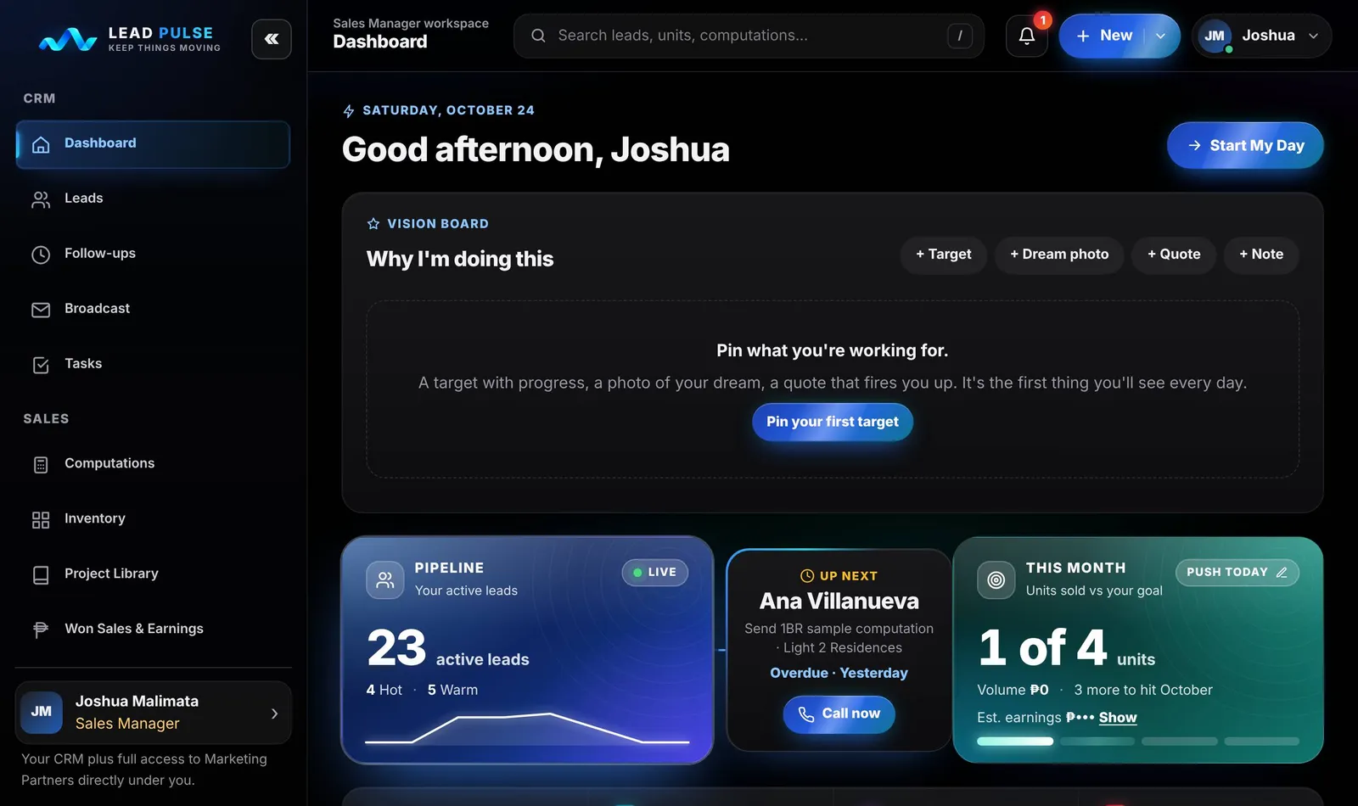The image size is (1358, 806).
Task: Call Ana Villanueva now
Action: pyautogui.click(x=839, y=714)
